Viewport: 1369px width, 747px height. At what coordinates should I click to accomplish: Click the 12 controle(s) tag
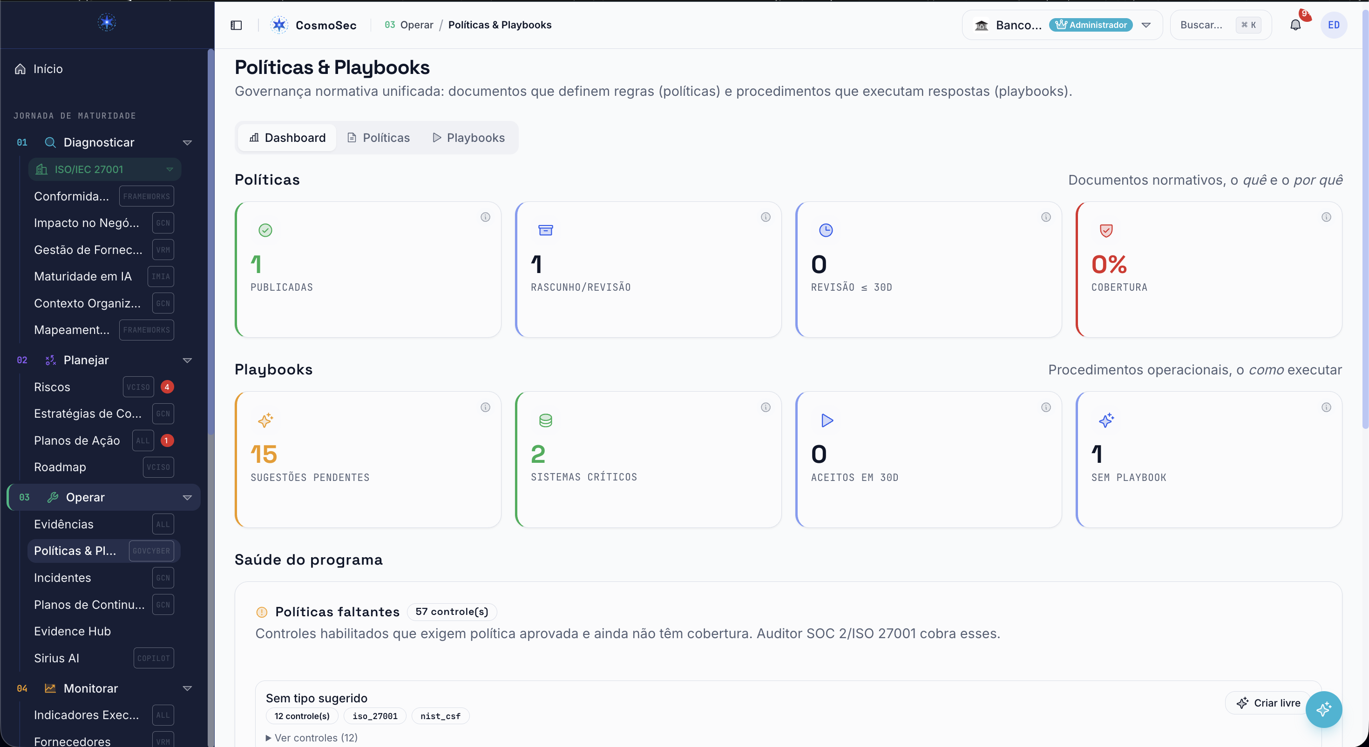point(302,716)
